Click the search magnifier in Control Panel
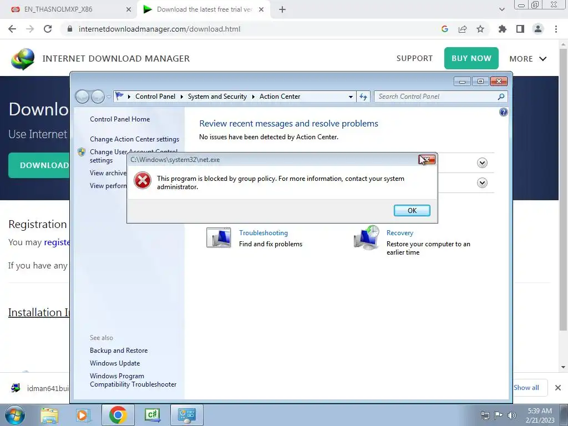This screenshot has height=426, width=568. tap(501, 97)
